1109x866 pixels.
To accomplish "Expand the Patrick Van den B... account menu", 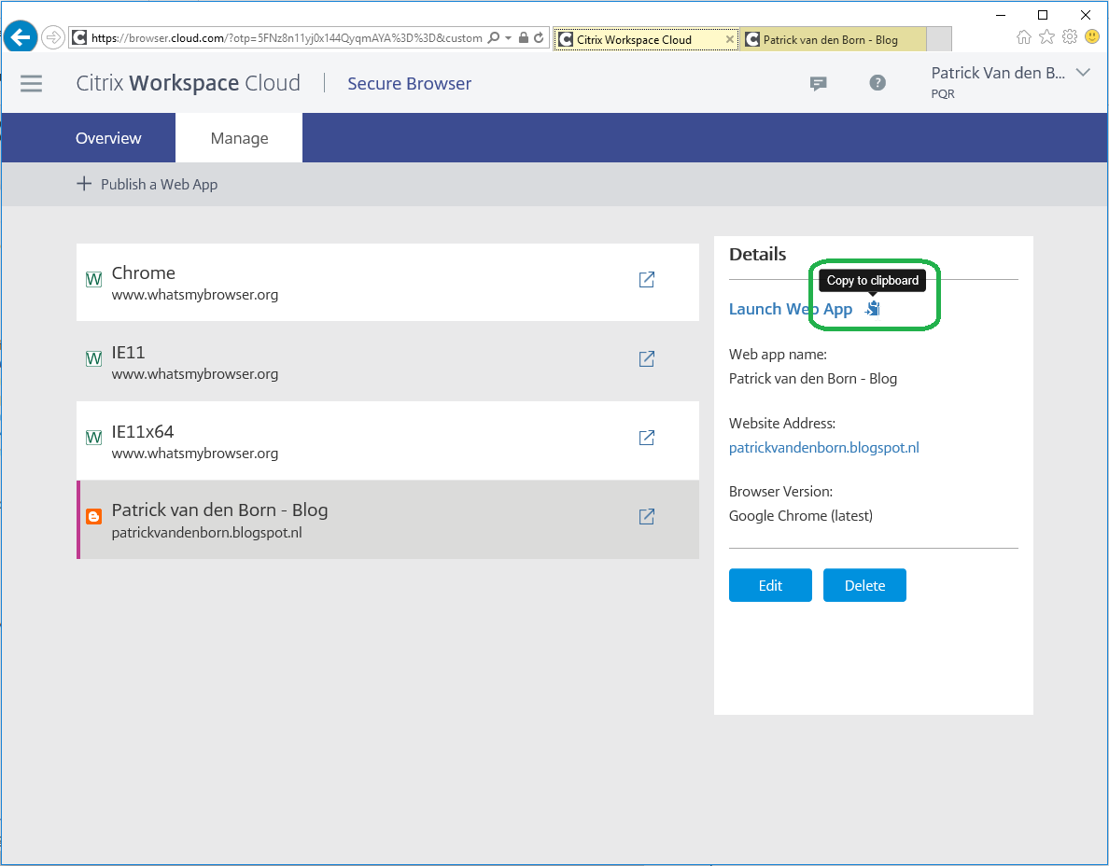I will 1082,73.
